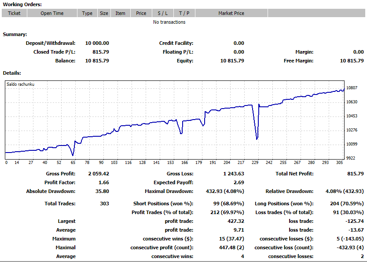Select the Total Net Profit value 815.79
The height and width of the screenshot is (262, 367).
[x=355, y=174]
